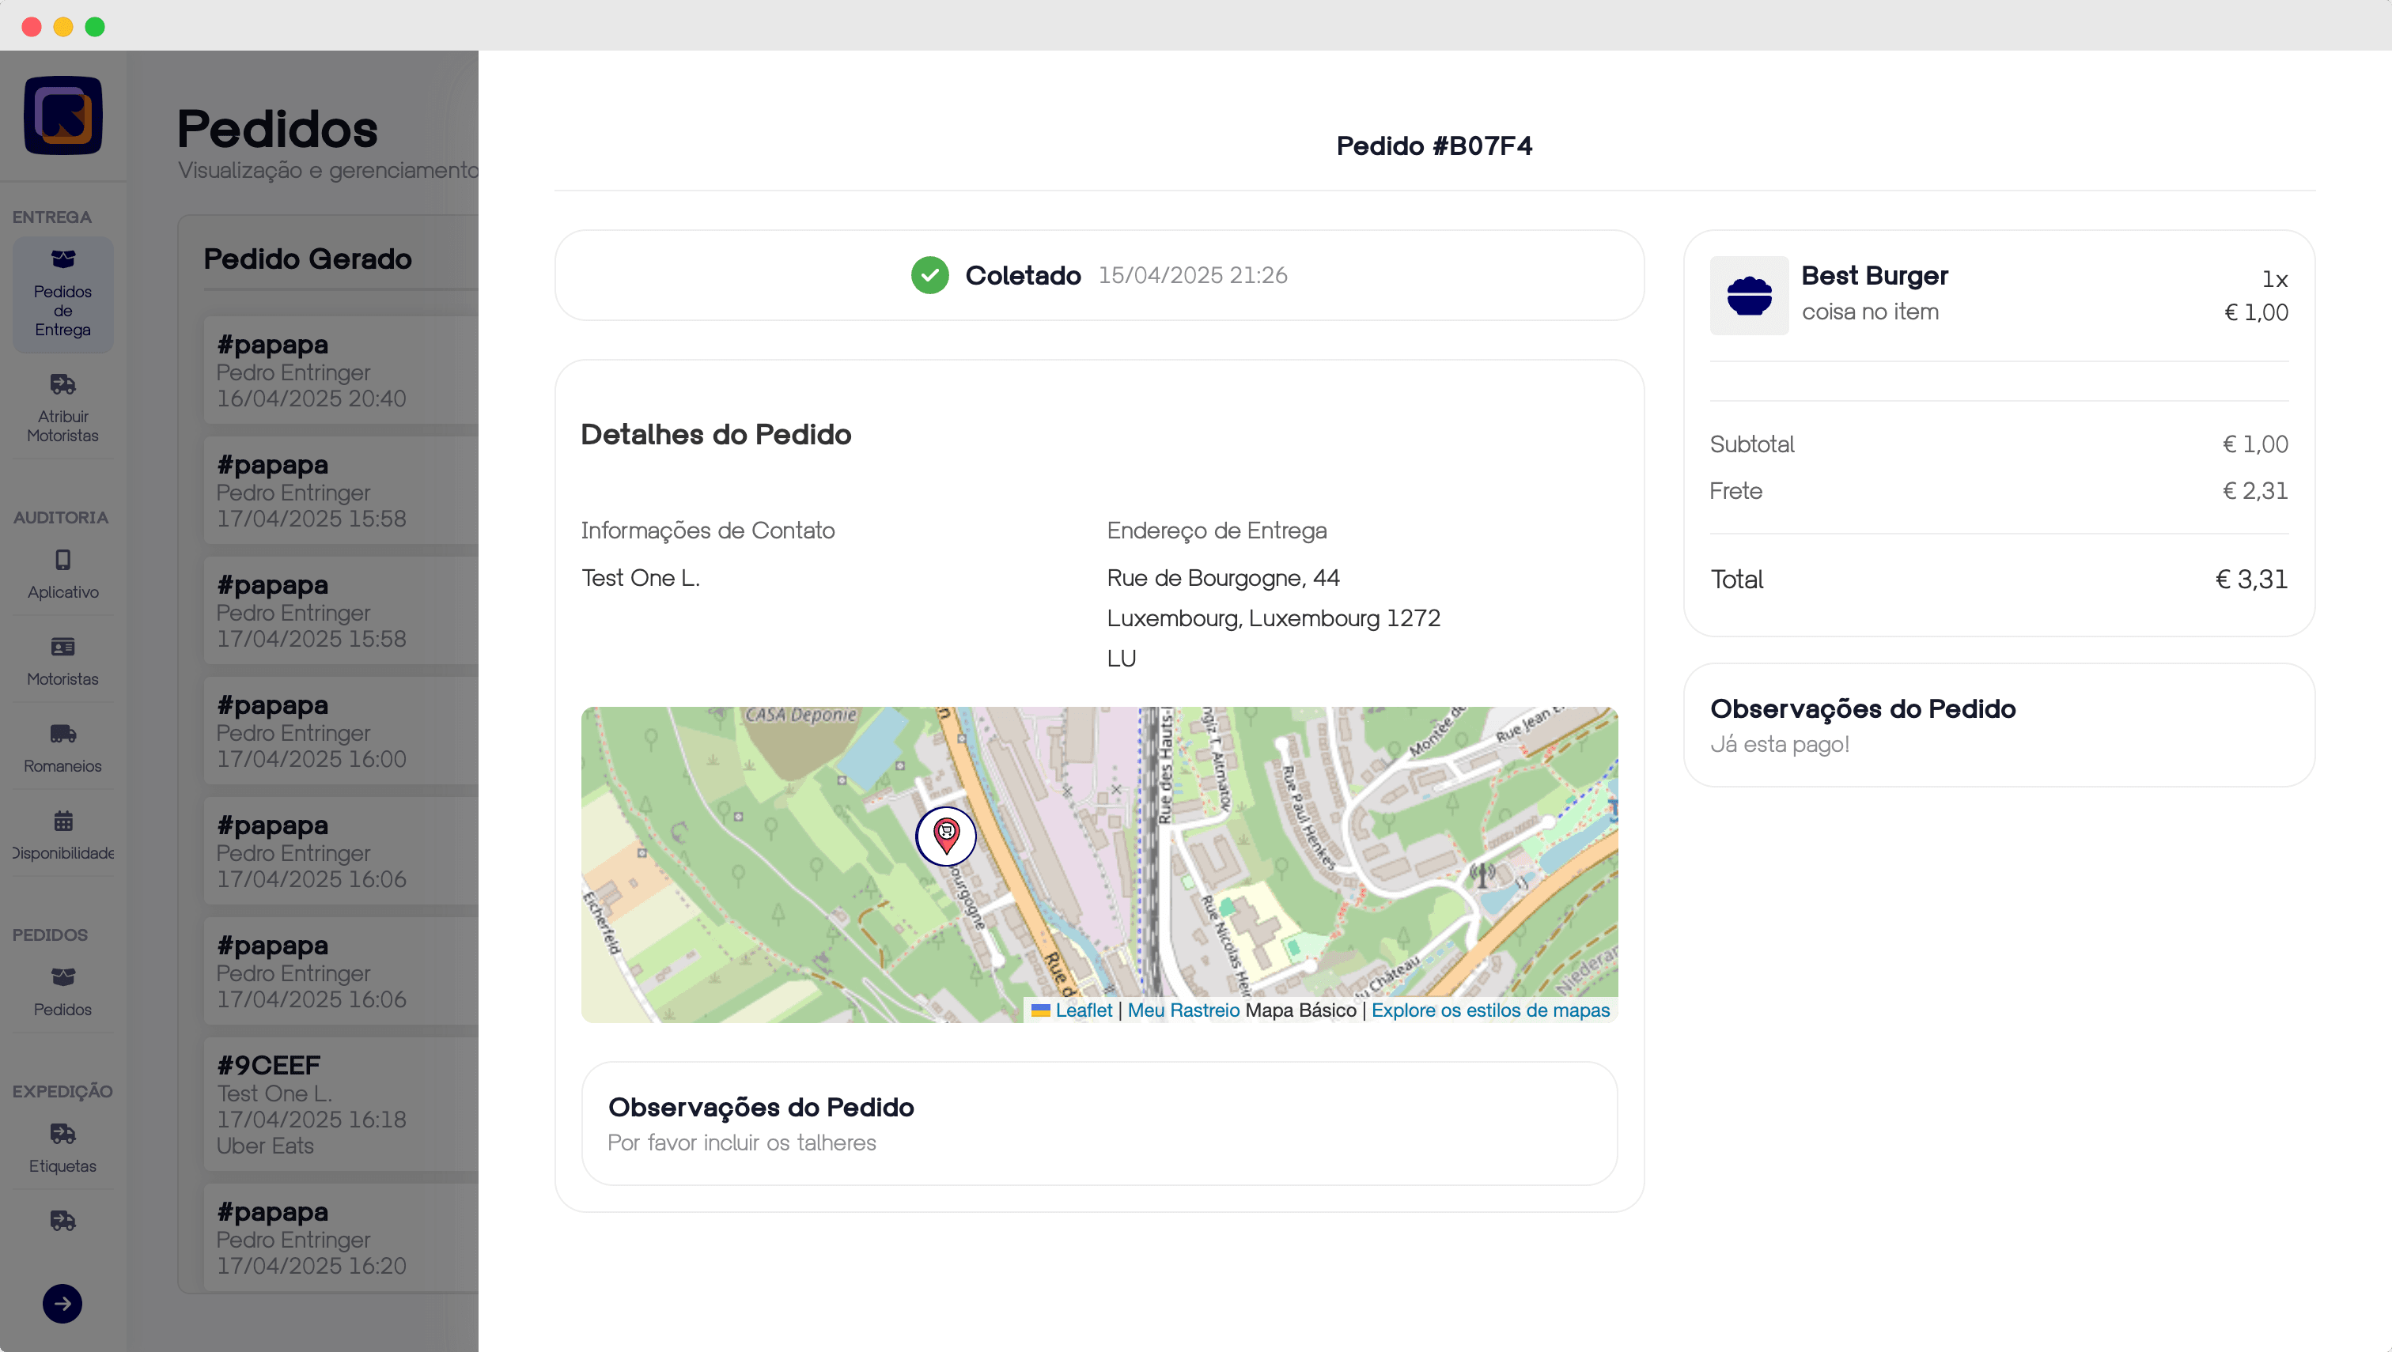Open Romaneios page
The height and width of the screenshot is (1352, 2392).
pyautogui.click(x=63, y=750)
